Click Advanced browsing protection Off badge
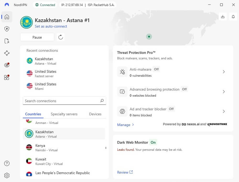The image size is (239, 182). tap(184, 89)
